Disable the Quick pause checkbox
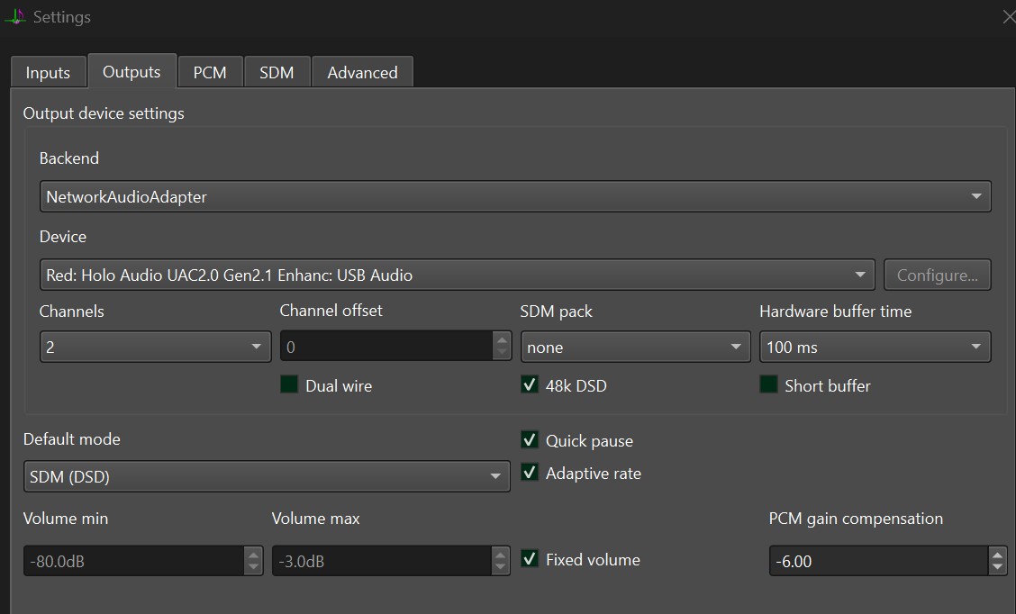Viewport: 1016px width, 614px height. 530,440
